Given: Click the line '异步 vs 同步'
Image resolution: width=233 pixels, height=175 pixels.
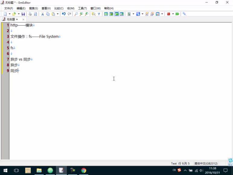Looking at the screenshot, I should click(21, 59).
